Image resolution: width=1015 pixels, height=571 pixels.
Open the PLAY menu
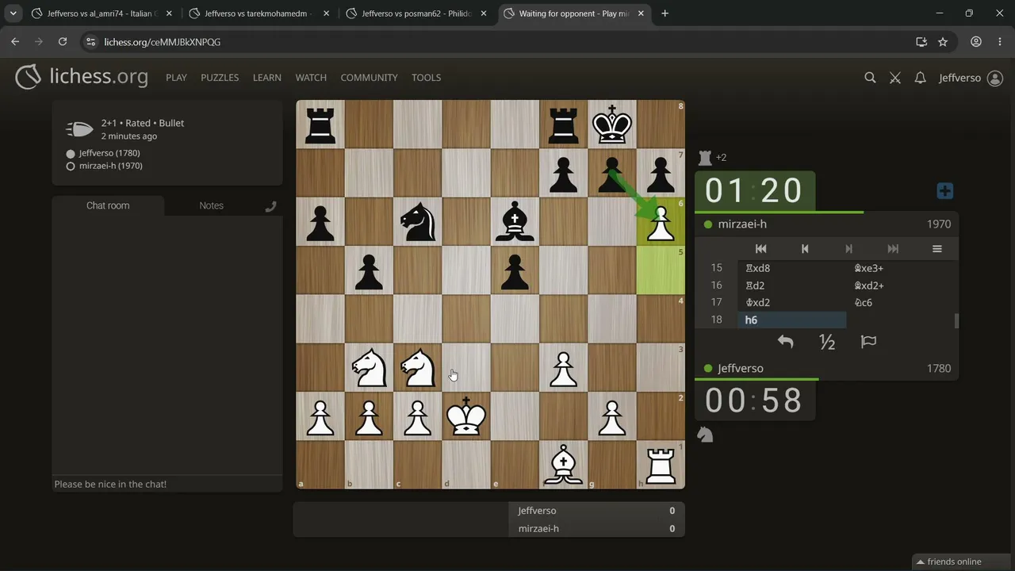point(176,78)
